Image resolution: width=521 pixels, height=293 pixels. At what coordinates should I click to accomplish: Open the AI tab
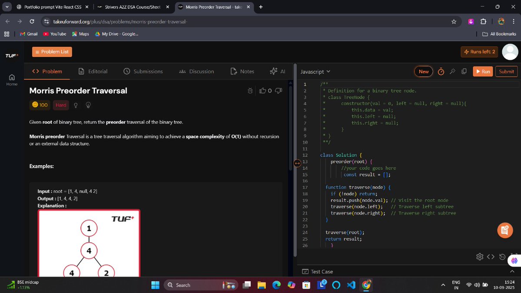[277, 71]
